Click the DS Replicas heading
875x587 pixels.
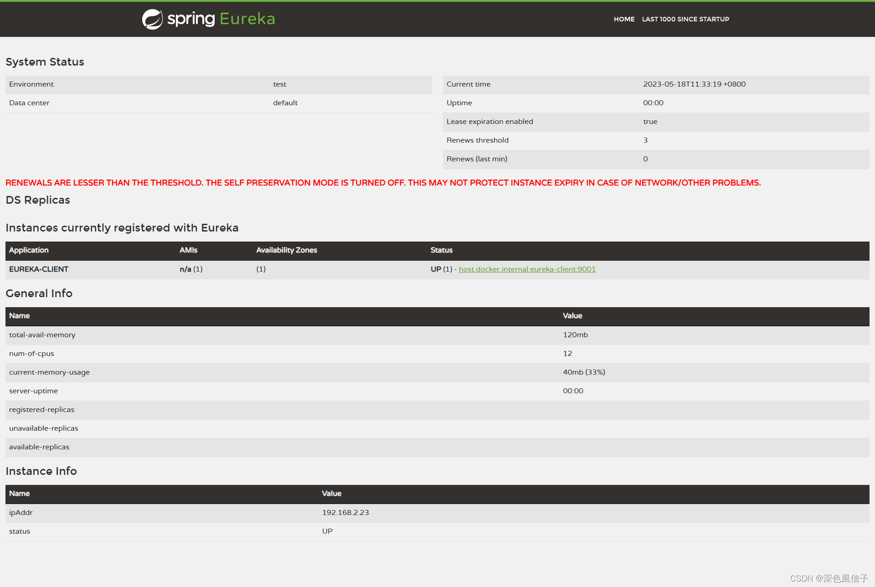pyautogui.click(x=38, y=200)
